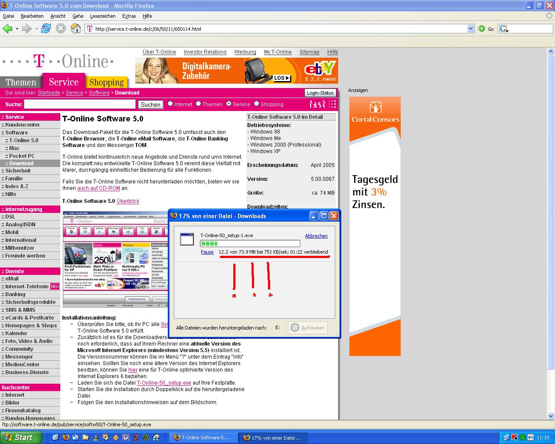Open the Investor Relations link

tap(205, 52)
